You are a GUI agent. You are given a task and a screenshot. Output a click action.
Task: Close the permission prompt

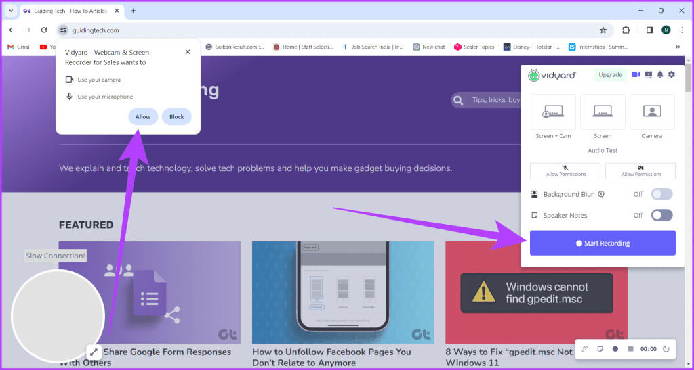pyautogui.click(x=188, y=52)
